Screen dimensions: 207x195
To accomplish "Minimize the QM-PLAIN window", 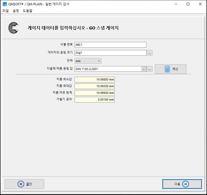I will 176,4.
